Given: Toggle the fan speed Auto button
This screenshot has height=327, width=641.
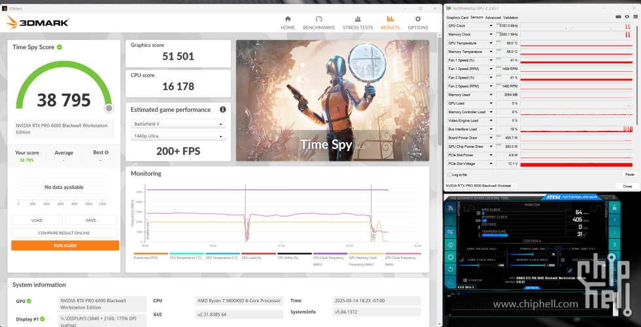Looking at the screenshot, I should point(602,260).
